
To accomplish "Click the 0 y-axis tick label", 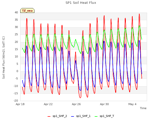I will 17,71.
